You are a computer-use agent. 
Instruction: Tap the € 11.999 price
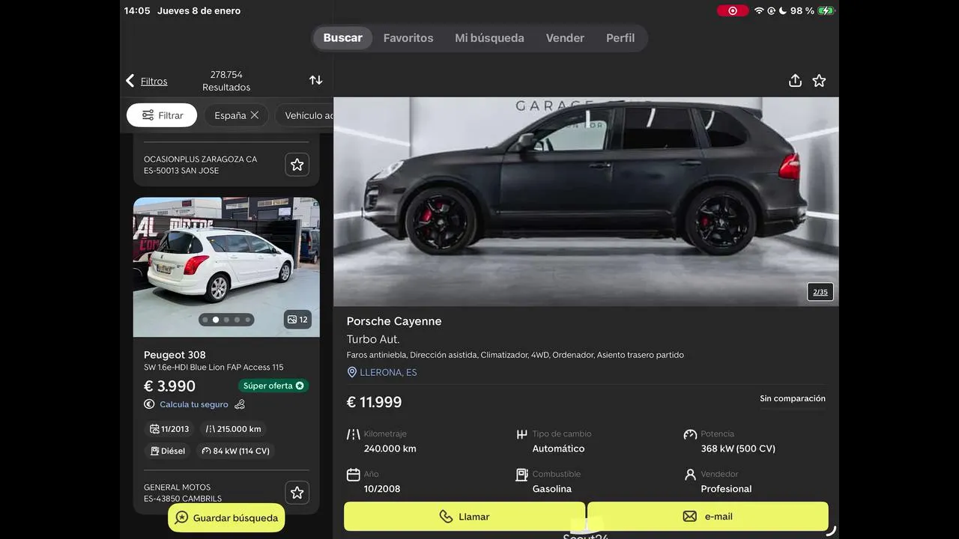click(374, 402)
